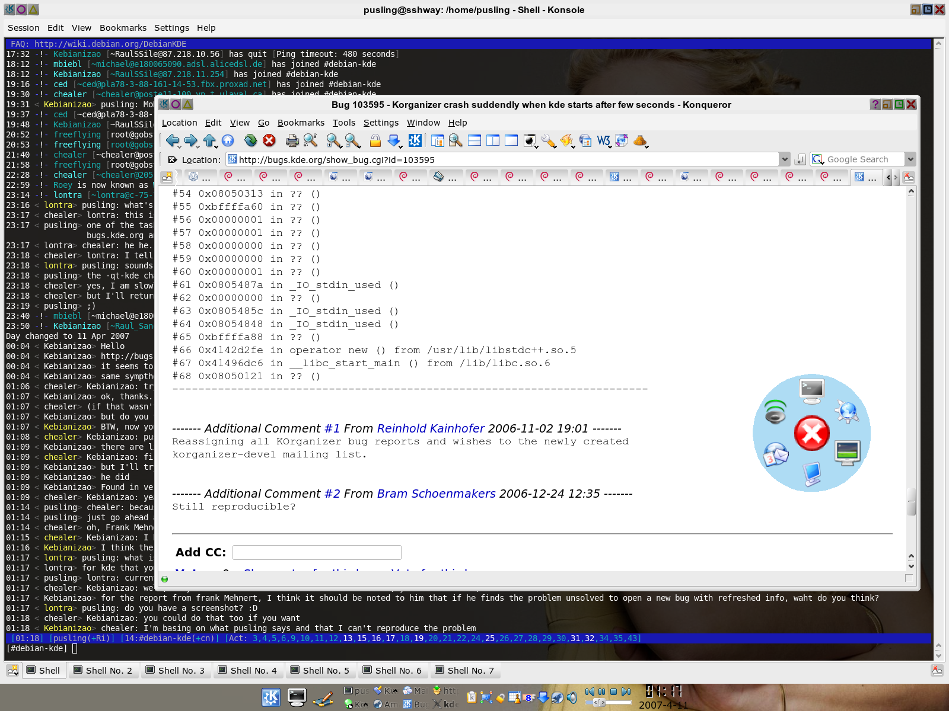Open Bram Schoenmakers link
The width and height of the screenshot is (949, 711).
(436, 494)
